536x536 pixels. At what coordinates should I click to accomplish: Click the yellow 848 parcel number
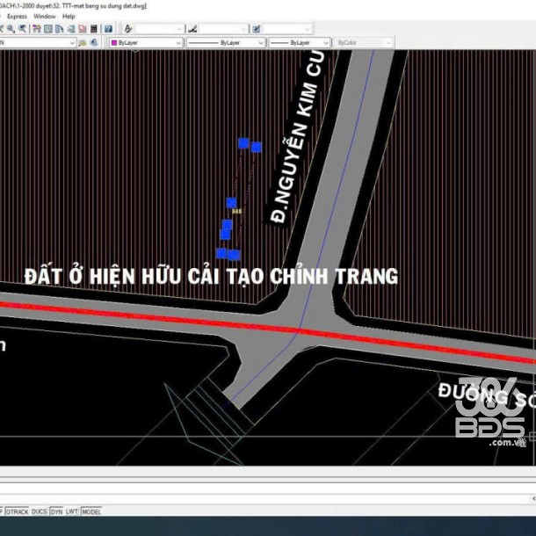click(x=237, y=212)
